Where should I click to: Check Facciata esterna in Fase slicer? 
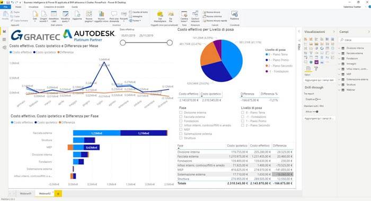pos(181,117)
